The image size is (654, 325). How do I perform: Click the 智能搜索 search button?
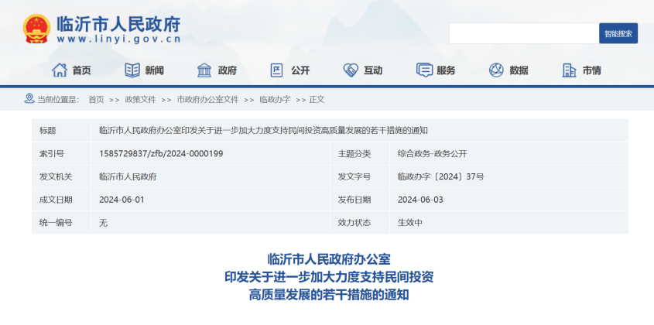pos(618,33)
